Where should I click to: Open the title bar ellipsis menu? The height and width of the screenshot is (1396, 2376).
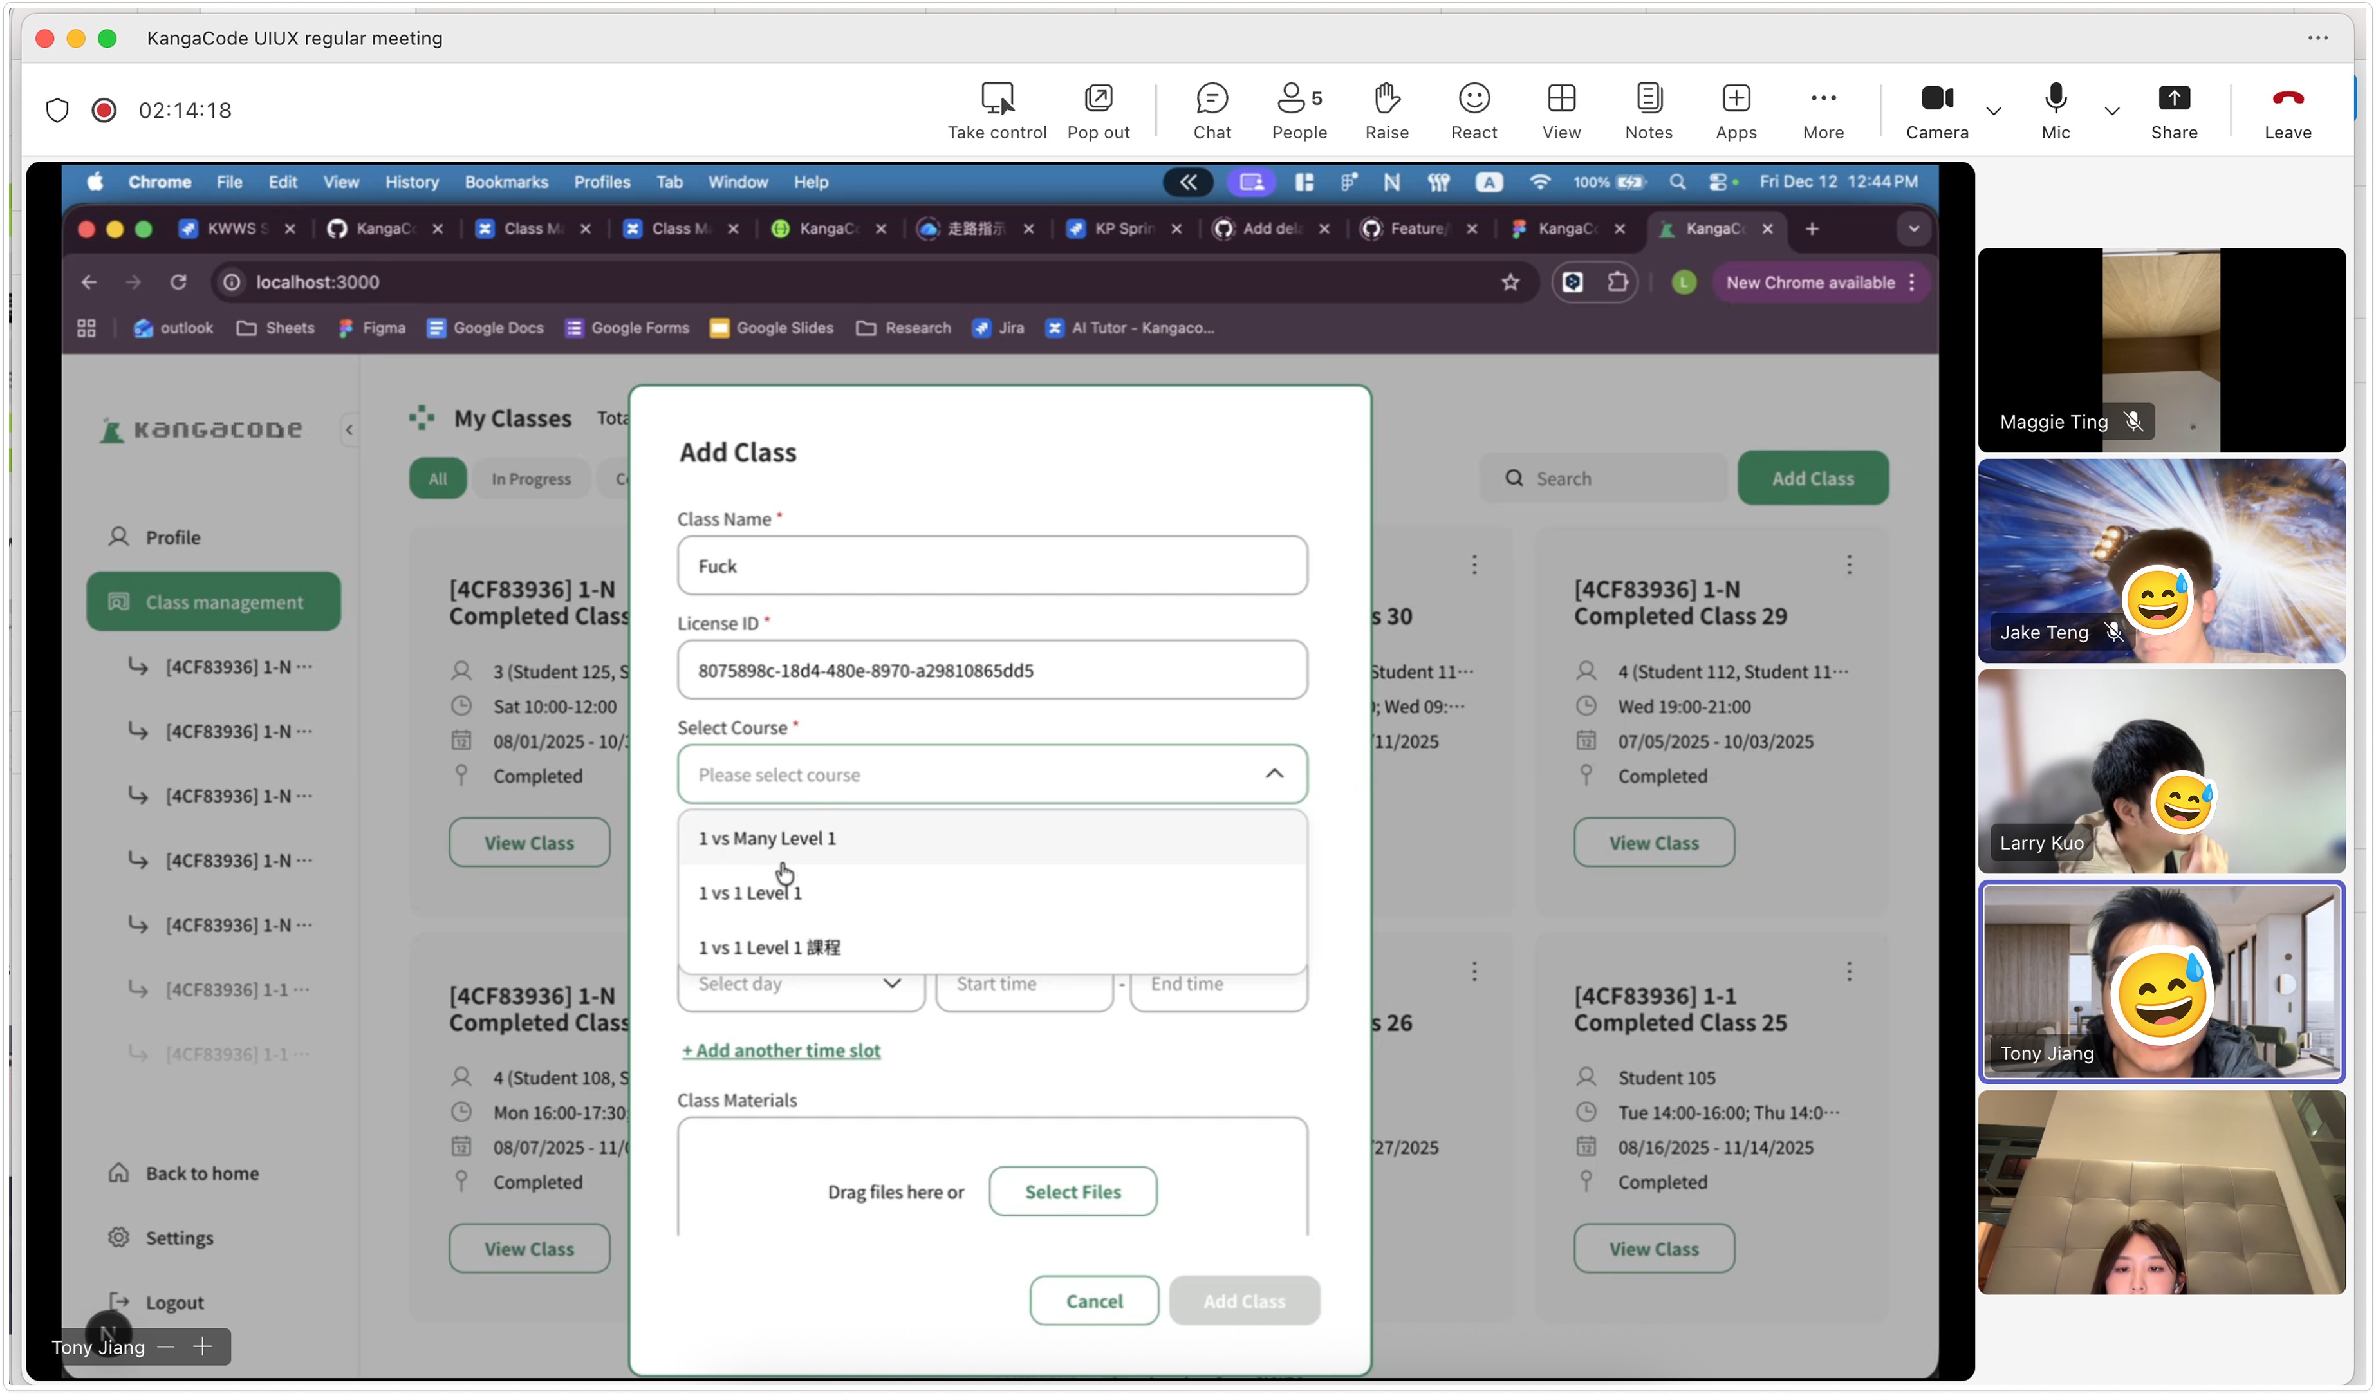[x=2317, y=38]
